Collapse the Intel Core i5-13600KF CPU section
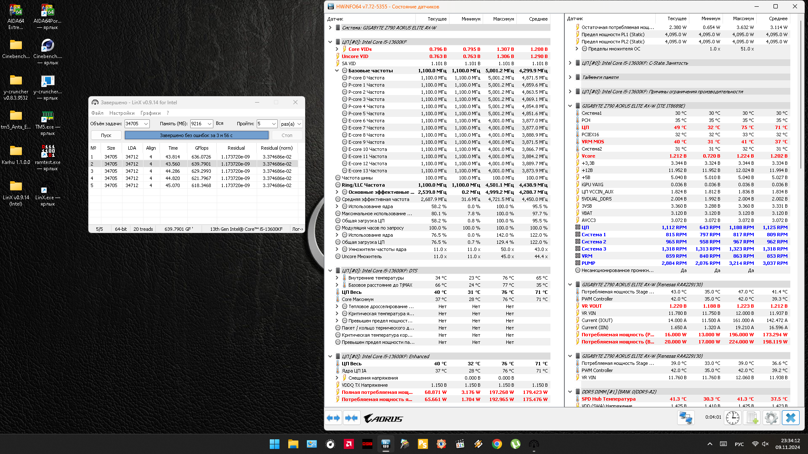Viewport: 808px width, 454px height. [330, 42]
